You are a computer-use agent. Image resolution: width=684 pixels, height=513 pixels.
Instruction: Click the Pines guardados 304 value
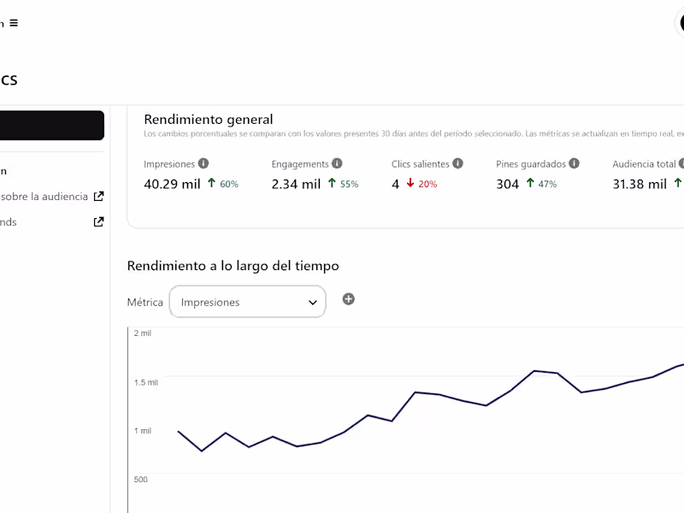tap(507, 184)
